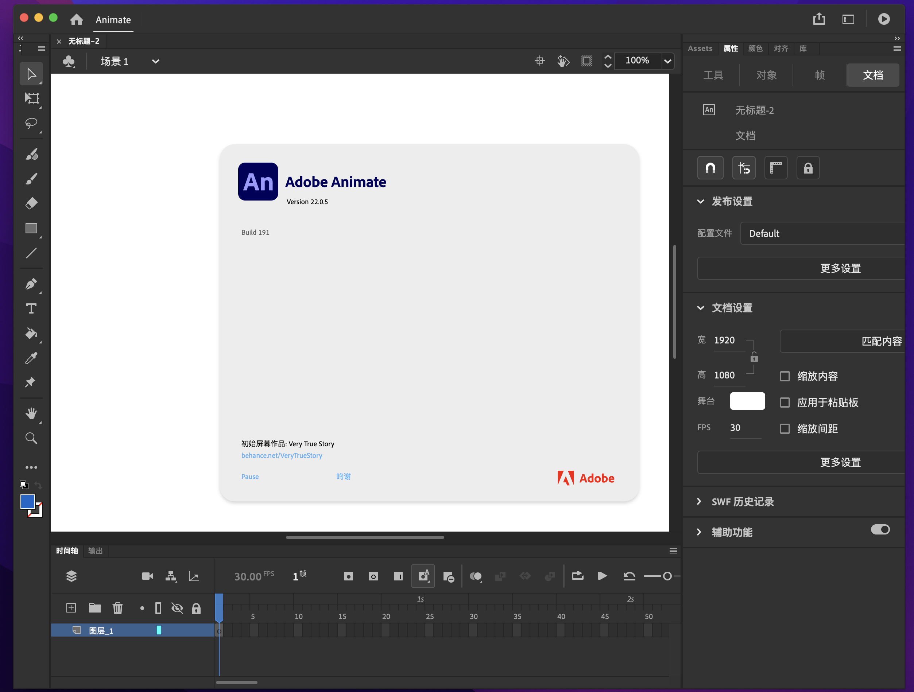Image resolution: width=914 pixels, height=692 pixels.
Task: Open the 输出 tab
Action: [95, 551]
